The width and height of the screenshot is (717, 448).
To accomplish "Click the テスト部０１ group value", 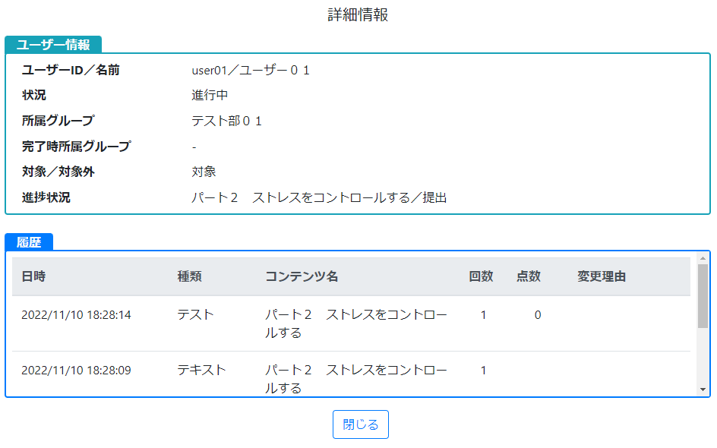I will pos(227,121).
